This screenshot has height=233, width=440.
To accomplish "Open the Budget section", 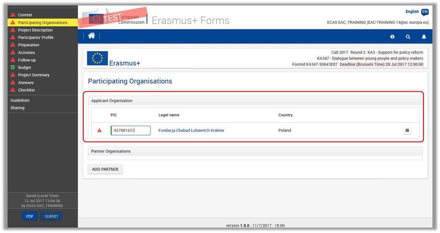I will click(24, 67).
